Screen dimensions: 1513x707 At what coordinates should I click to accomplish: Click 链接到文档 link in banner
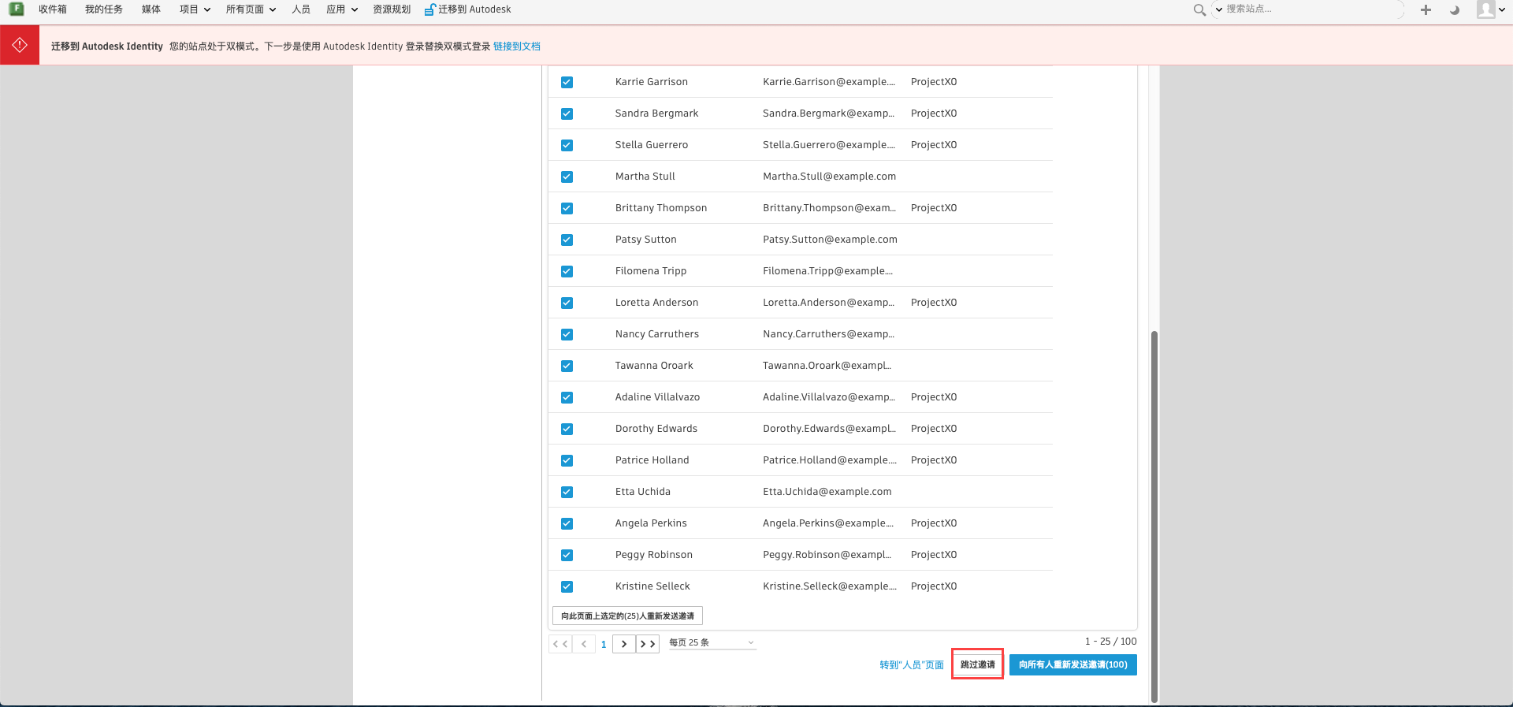pyautogui.click(x=517, y=47)
